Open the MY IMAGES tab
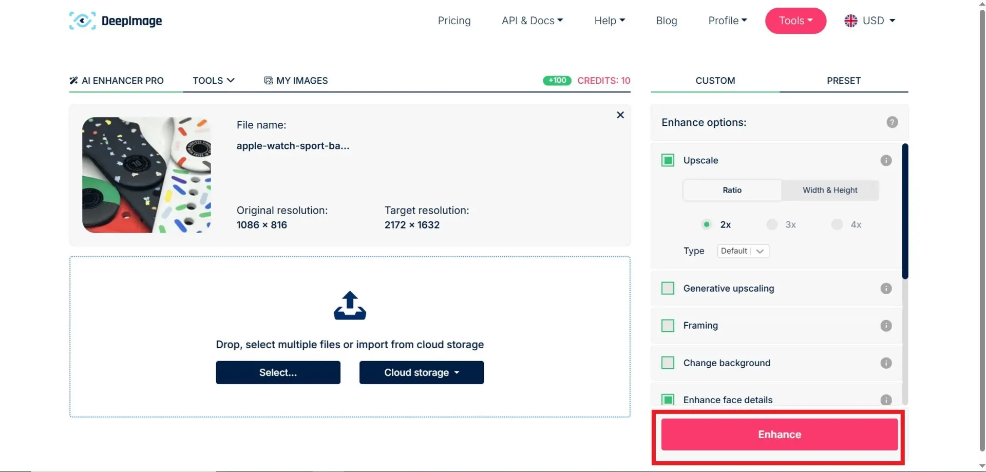 (x=296, y=81)
